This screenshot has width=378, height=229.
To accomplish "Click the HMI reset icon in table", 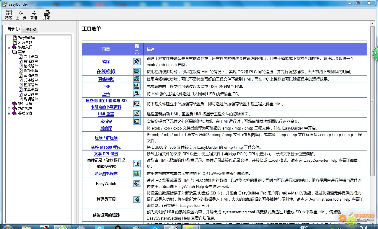I will pyautogui.click(x=137, y=114).
